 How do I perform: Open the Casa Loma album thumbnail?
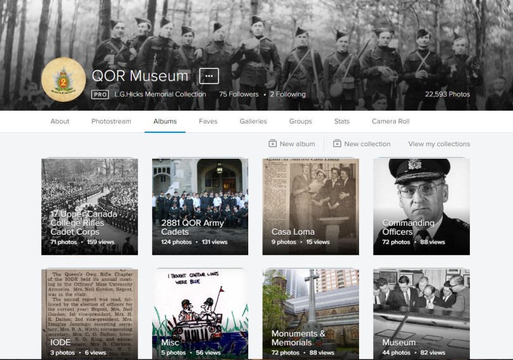coord(310,206)
